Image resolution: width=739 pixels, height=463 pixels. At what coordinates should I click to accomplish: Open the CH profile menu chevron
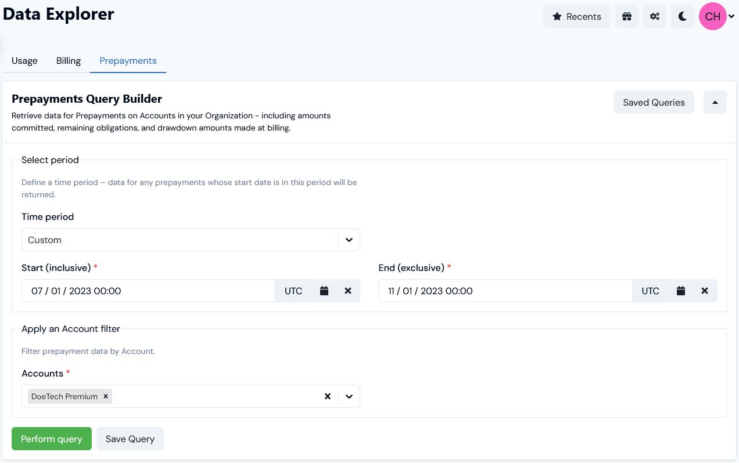coord(731,16)
